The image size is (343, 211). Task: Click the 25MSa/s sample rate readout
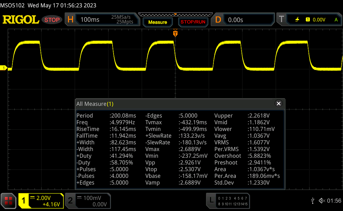click(x=121, y=17)
